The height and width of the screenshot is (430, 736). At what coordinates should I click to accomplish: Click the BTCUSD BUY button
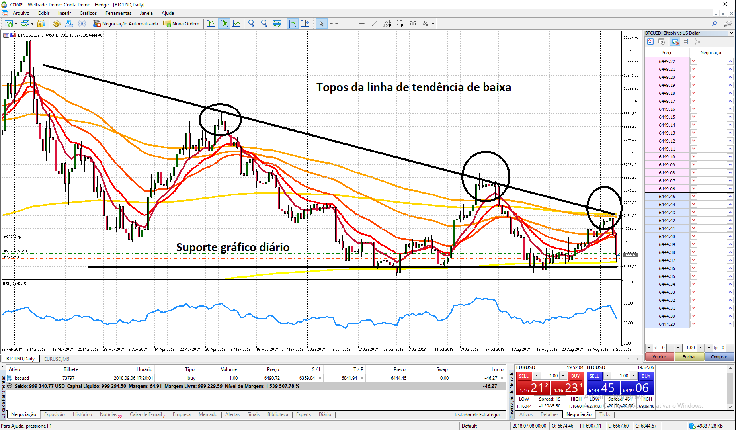pyautogui.click(x=646, y=376)
